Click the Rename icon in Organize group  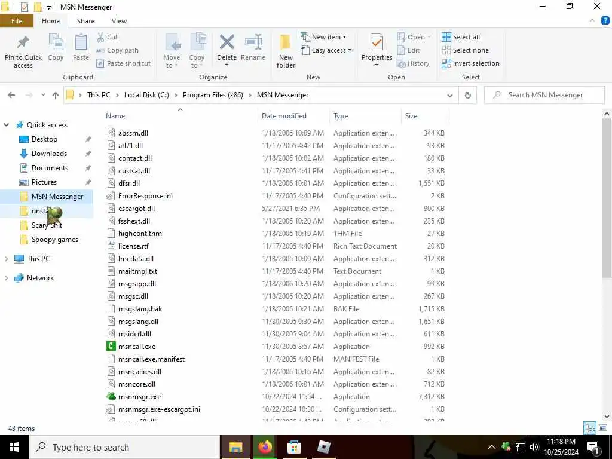(253, 42)
